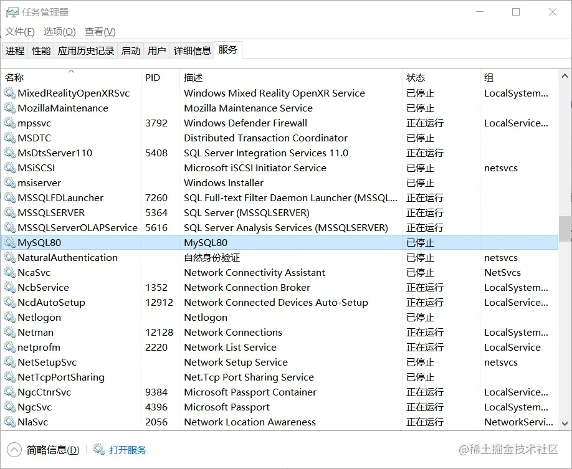Click the NgcCtnrSvc service icon
The height and width of the screenshot is (469, 572).
[x=10, y=392]
